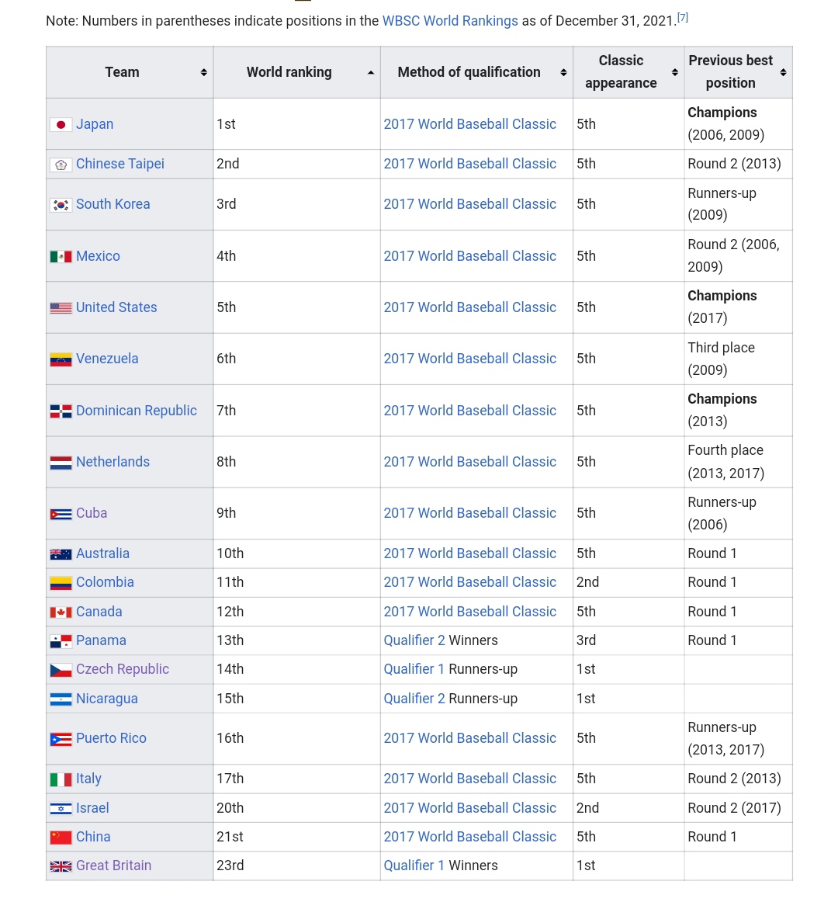Sort by Classic appearance column

click(674, 72)
